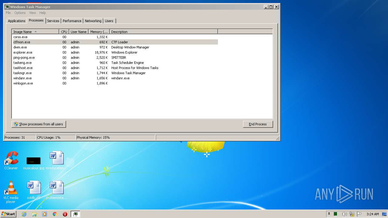Open the Help menu
The image size is (388, 218).
(x=43, y=13)
